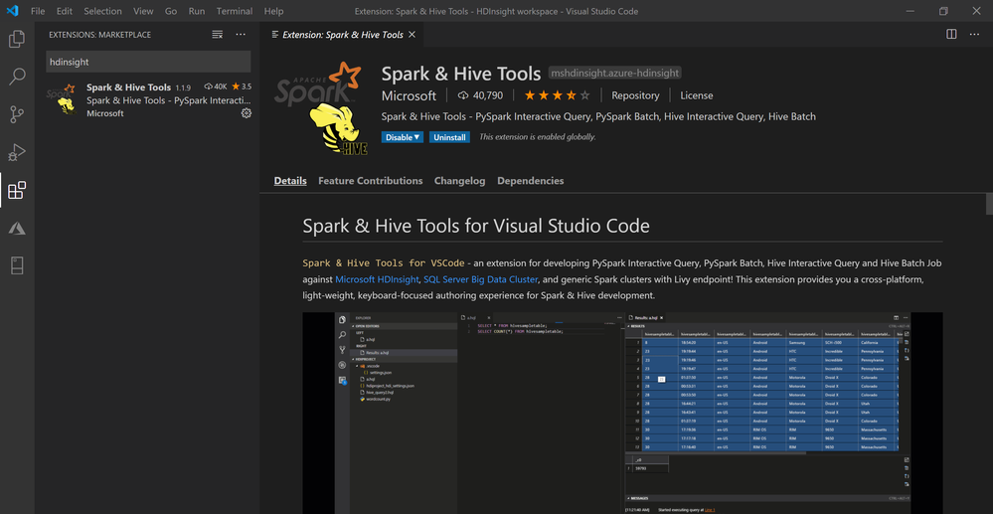Click the manage gear on Spark & Hive Tools
Screen dimensions: 993x514
click(247, 113)
